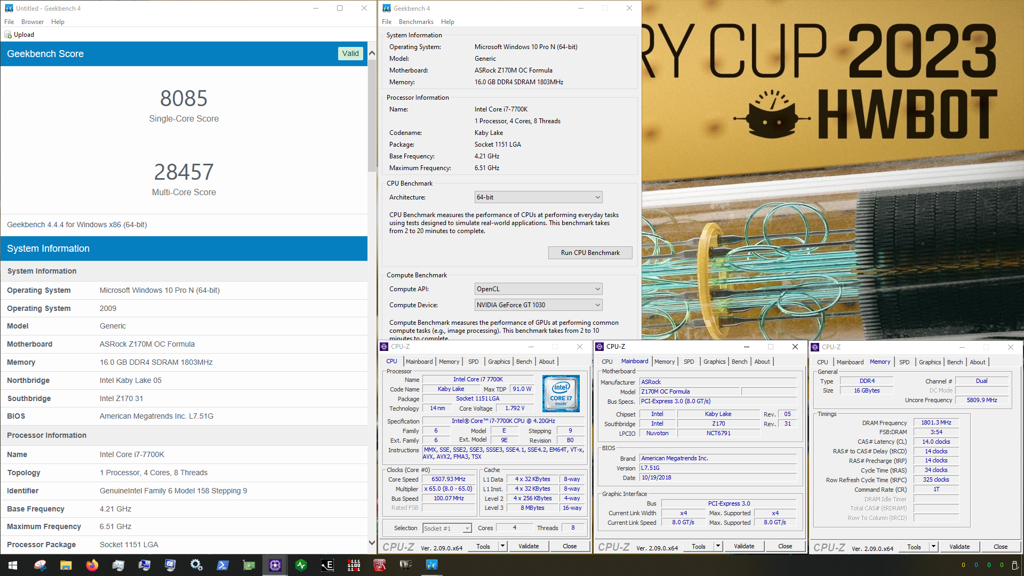Open the OC Formula logo taskbar icon

[x=406, y=565]
